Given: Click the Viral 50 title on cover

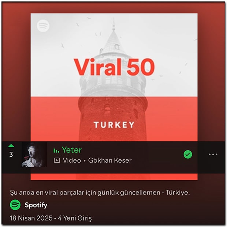Looking at the screenshot, I should tap(114, 67).
